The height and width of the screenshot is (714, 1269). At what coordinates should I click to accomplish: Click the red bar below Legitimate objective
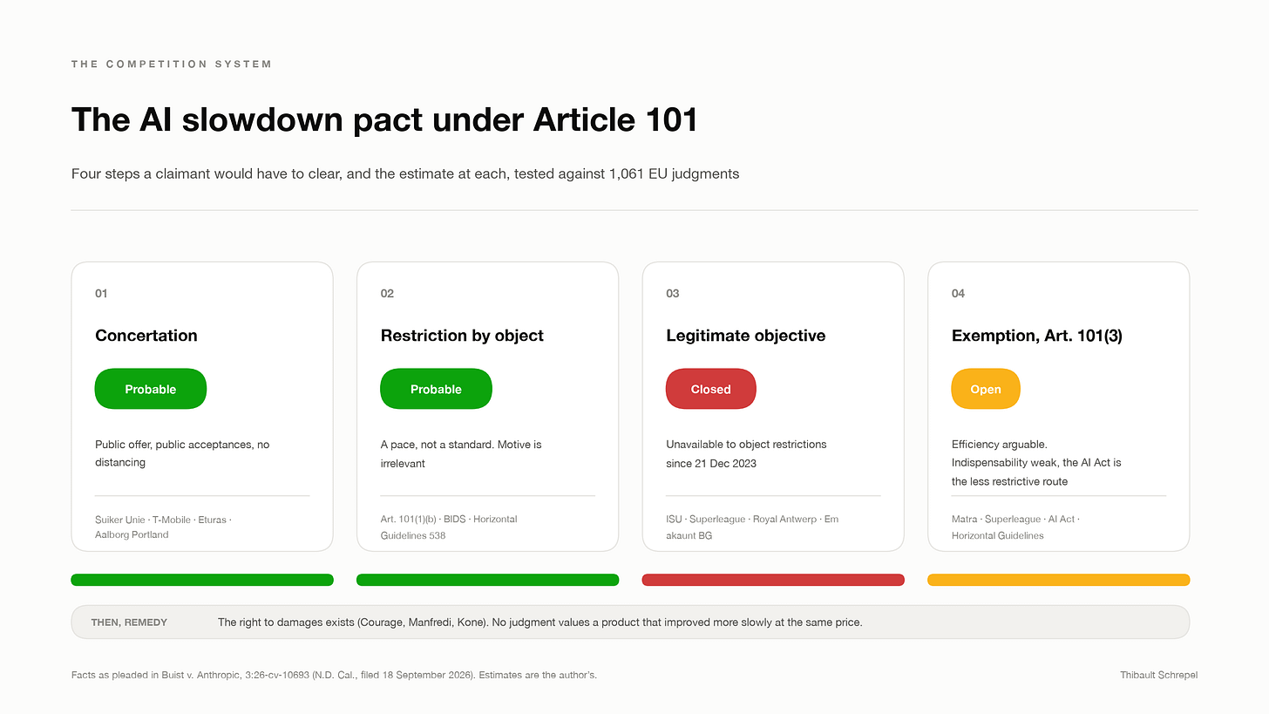(x=773, y=580)
